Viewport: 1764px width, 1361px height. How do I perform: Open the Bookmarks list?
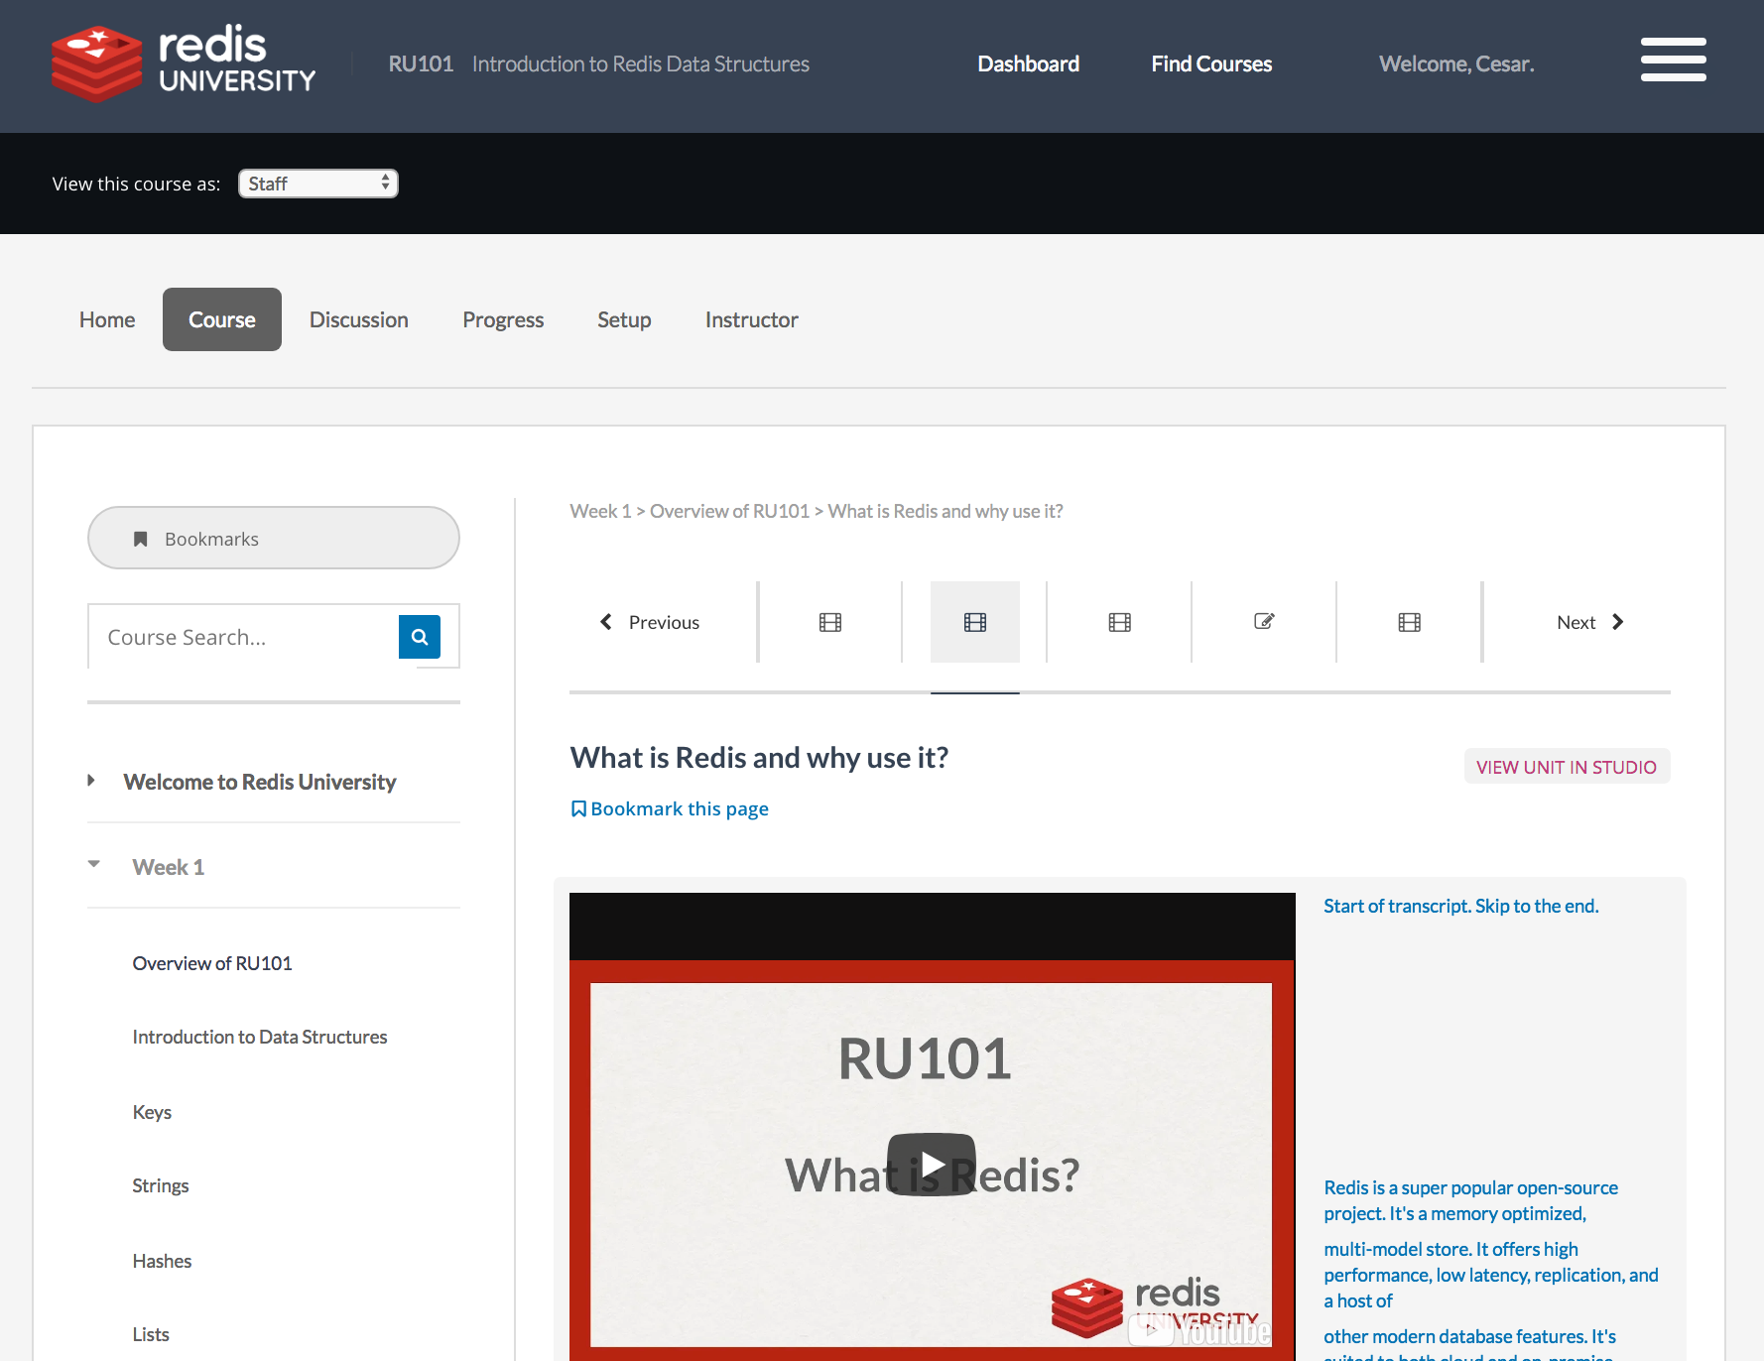[274, 539]
